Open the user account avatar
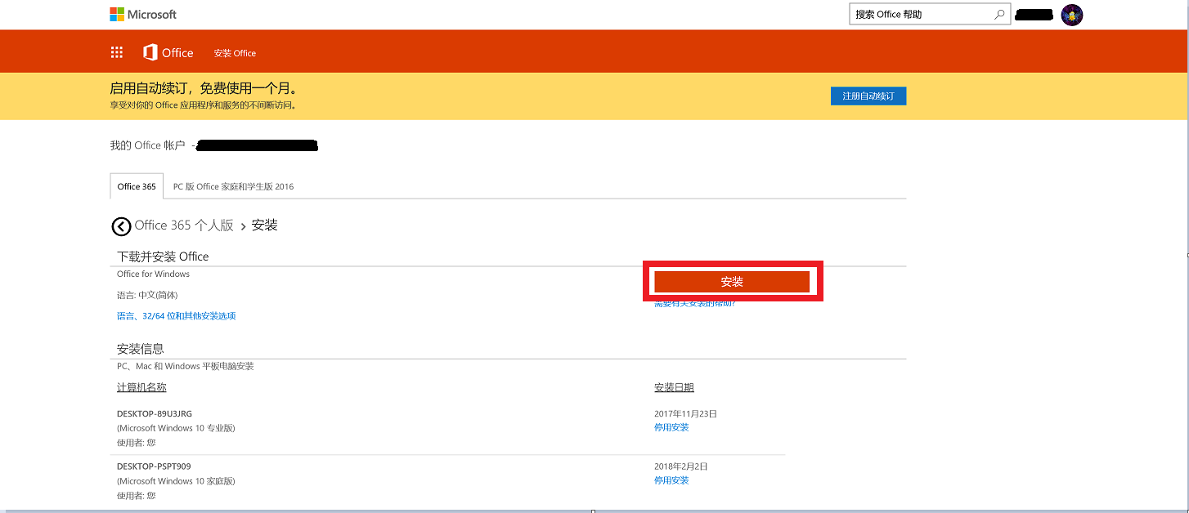 (1072, 15)
